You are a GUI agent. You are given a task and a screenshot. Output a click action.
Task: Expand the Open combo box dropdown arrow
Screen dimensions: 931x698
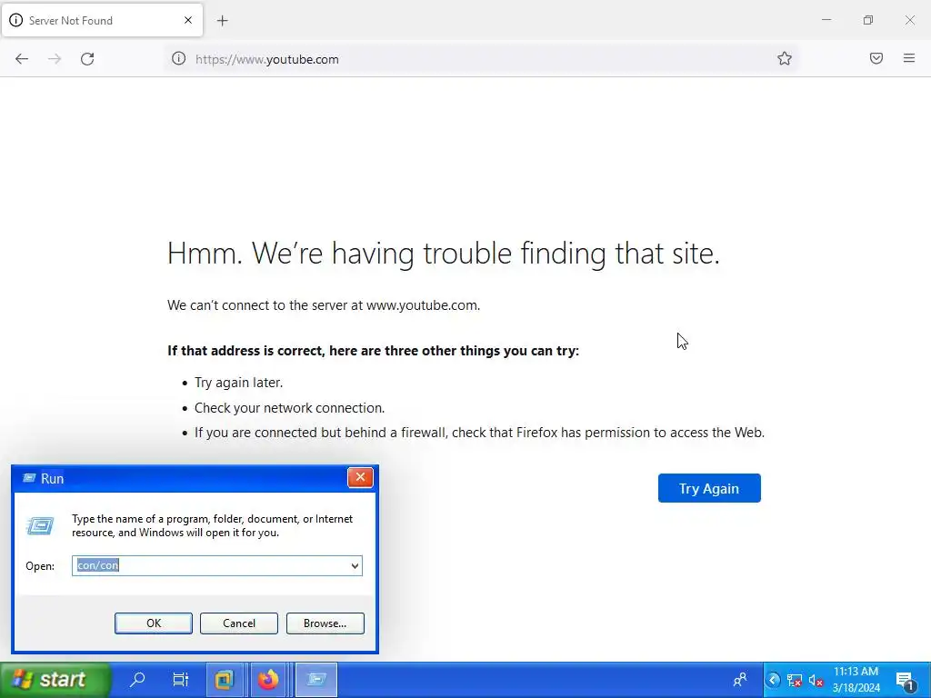(355, 565)
